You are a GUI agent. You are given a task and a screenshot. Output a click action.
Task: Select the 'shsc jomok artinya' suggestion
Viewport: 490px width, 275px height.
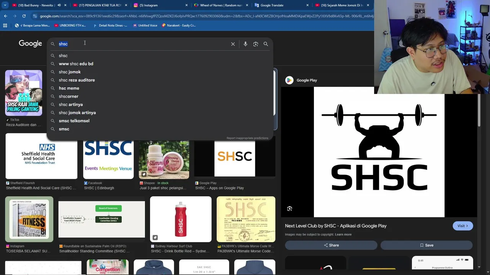click(x=160, y=113)
